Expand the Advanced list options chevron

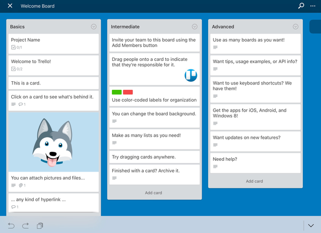[295, 27]
